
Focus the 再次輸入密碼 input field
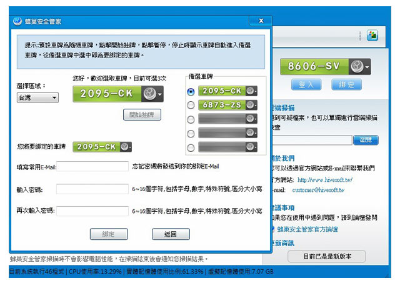[x=92, y=211]
